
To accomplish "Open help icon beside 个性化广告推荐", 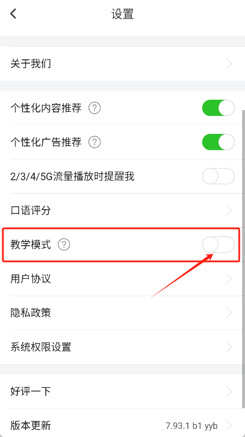I will (x=94, y=142).
